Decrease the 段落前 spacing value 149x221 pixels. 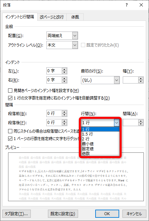coord(64,115)
